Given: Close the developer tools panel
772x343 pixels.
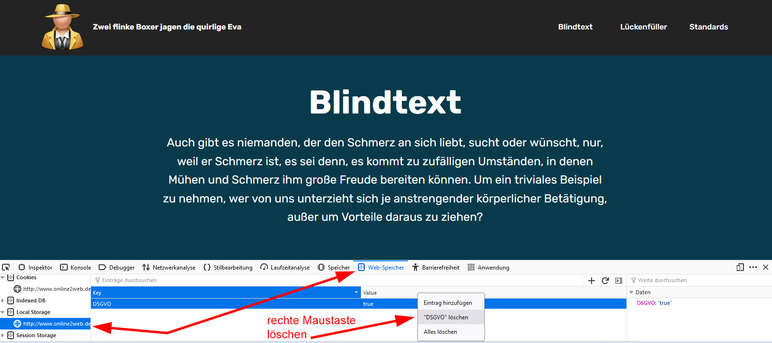Looking at the screenshot, I should tap(765, 267).
